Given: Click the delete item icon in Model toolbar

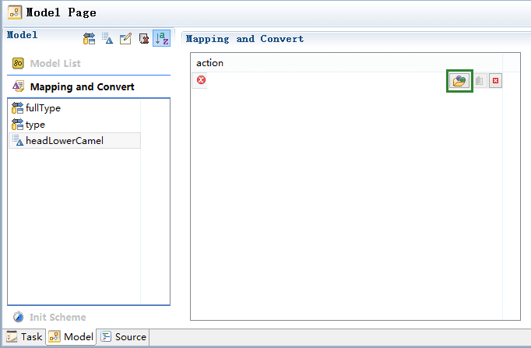Looking at the screenshot, I should pyautogui.click(x=144, y=39).
